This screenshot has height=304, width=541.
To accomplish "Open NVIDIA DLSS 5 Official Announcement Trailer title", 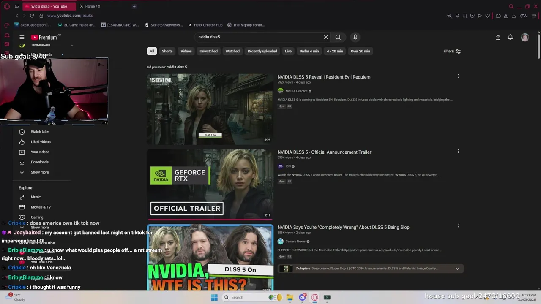I will (324, 152).
